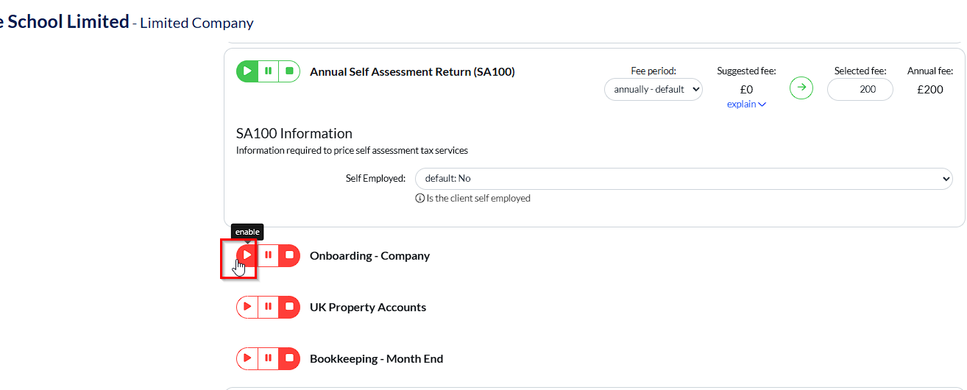Expand the fee explain link
Screen dimensions: 967x390
coord(746,104)
